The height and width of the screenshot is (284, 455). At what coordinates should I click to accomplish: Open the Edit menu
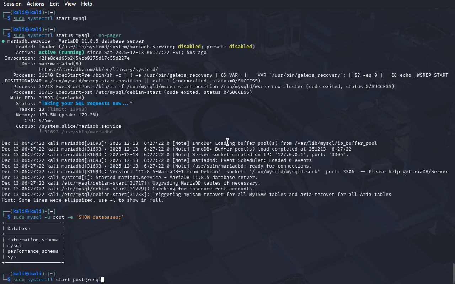click(x=54, y=4)
